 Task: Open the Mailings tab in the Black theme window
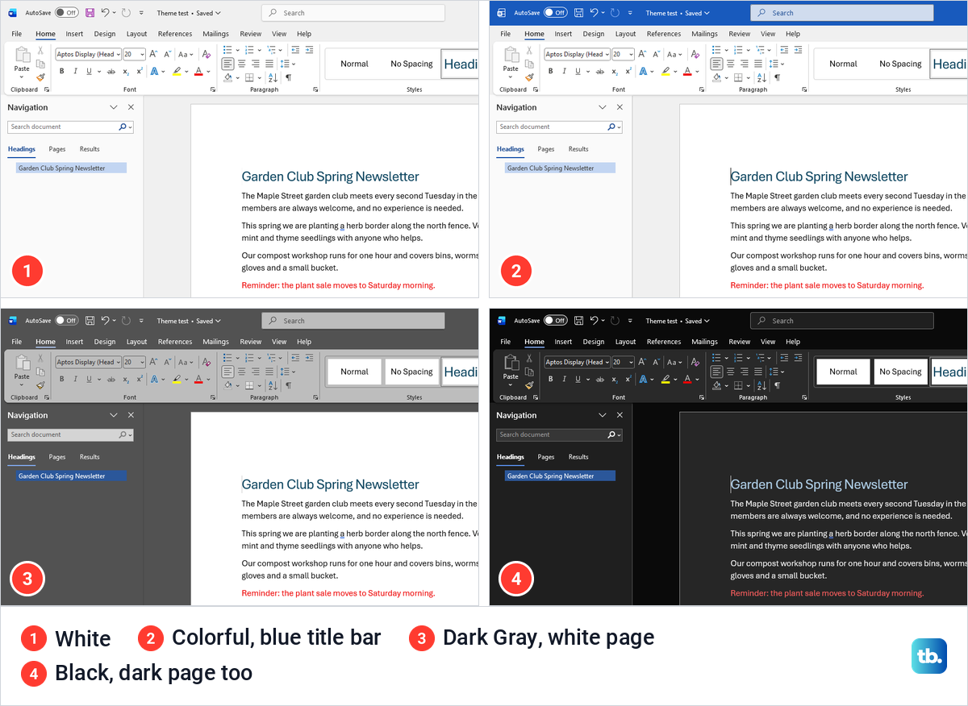[704, 342]
